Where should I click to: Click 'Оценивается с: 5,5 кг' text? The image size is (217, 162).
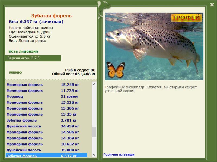click(30, 36)
